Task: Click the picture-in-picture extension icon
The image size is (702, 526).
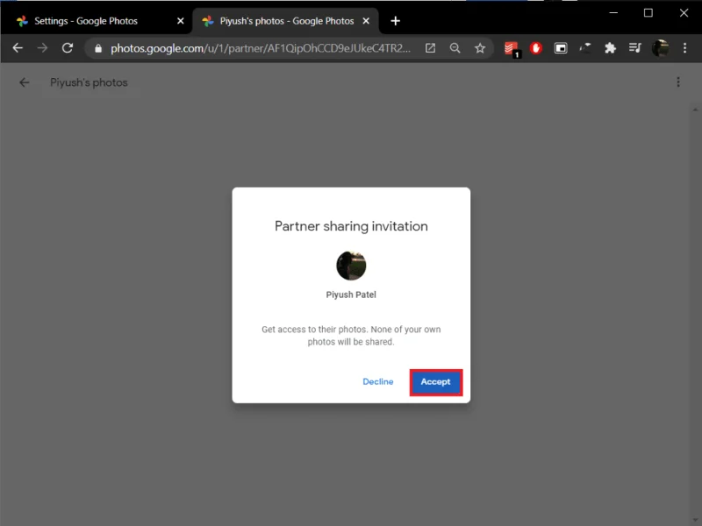Action: 561,48
